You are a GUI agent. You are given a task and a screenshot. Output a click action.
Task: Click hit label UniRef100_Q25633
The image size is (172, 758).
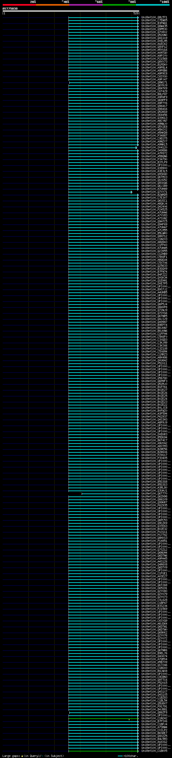[x=154, y=266]
